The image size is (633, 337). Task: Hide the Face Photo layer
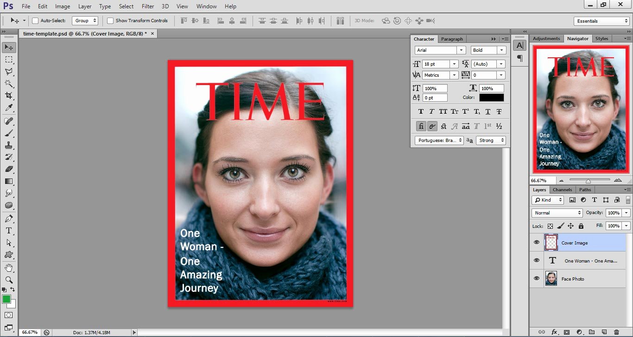pyautogui.click(x=537, y=279)
